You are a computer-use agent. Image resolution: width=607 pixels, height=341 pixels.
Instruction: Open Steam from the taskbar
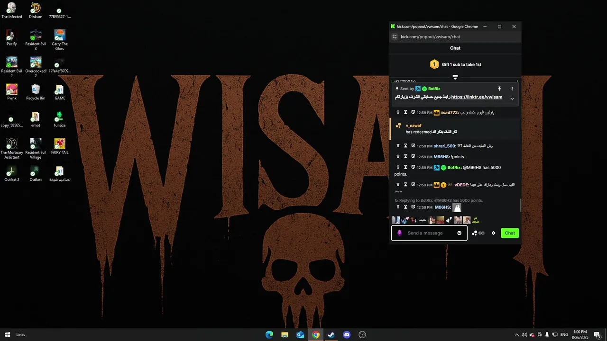pos(331,335)
